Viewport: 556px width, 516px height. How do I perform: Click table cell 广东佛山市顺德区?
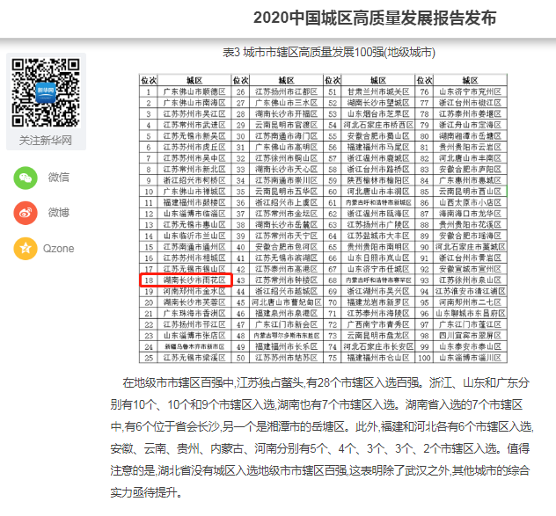[194, 91]
